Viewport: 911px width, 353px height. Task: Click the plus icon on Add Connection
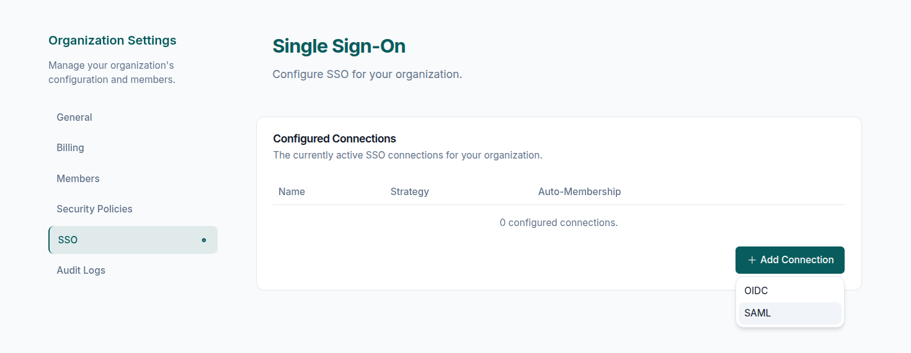tap(752, 260)
